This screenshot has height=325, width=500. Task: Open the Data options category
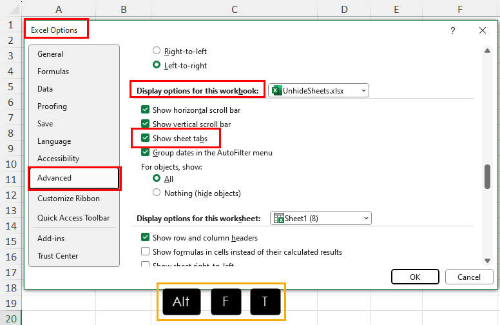[74, 89]
